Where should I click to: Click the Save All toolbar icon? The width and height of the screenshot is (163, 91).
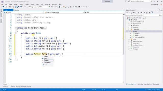click(x=18, y=7)
